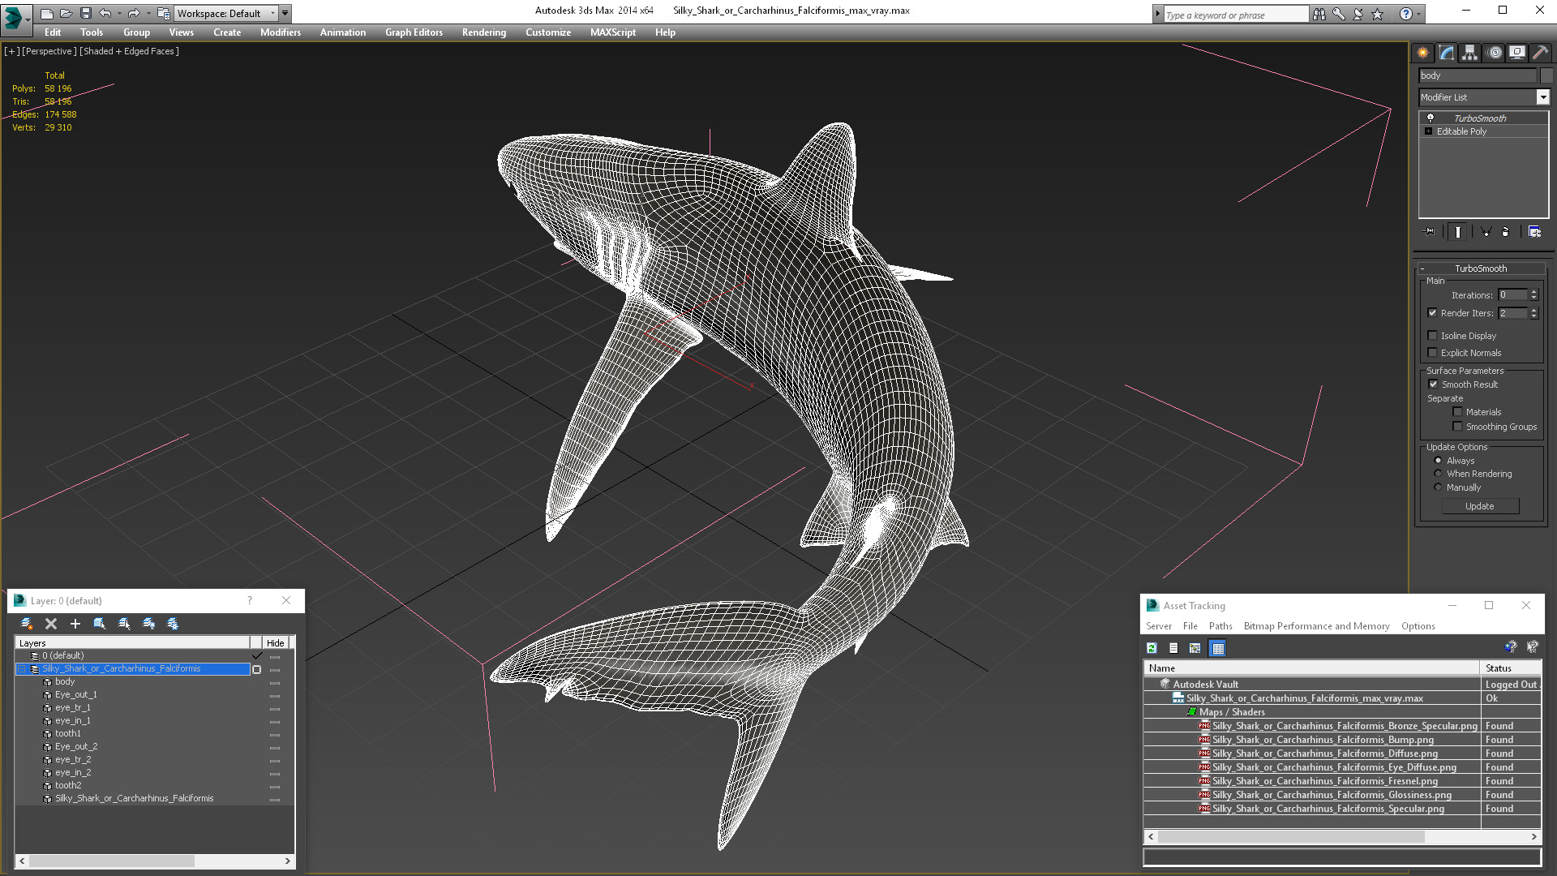Open the Hierarchy panel tab
The width and height of the screenshot is (1557, 876).
1470,53
